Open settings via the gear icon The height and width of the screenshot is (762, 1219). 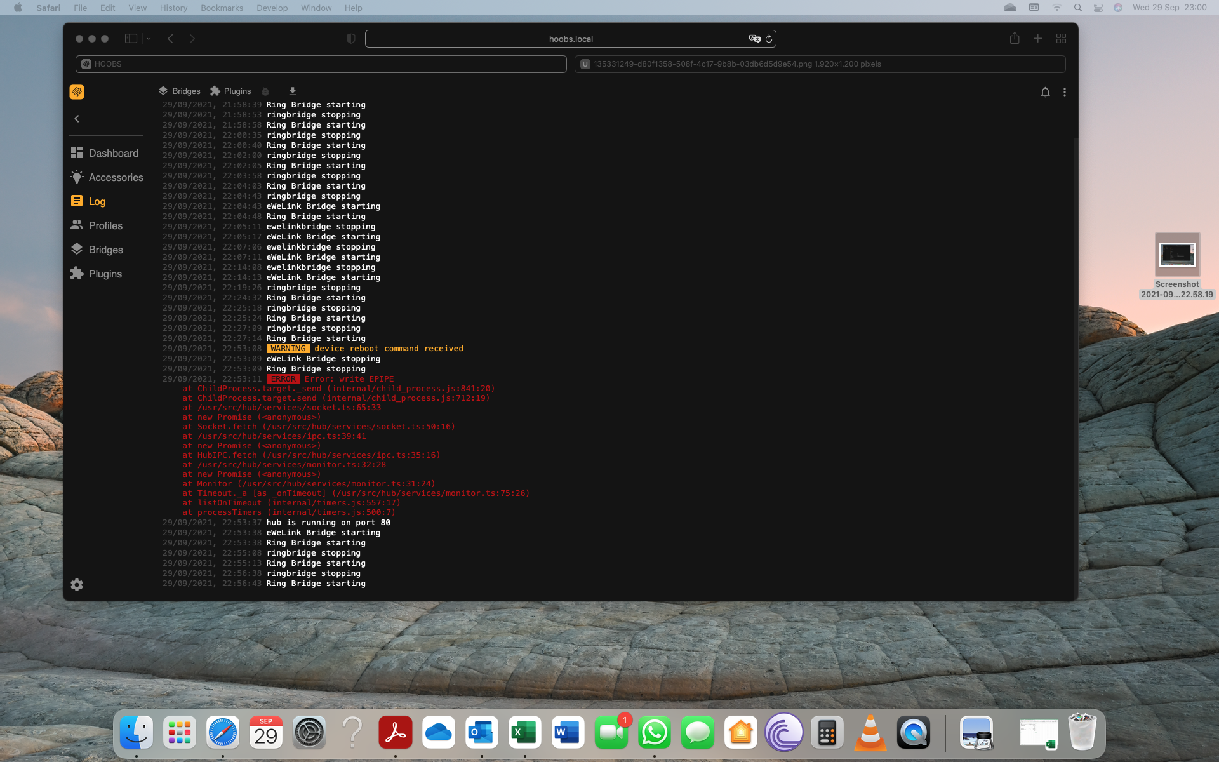coord(77,584)
